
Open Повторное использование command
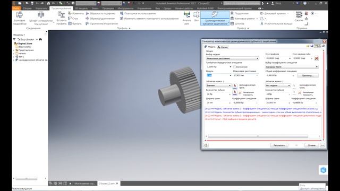coord(138,13)
